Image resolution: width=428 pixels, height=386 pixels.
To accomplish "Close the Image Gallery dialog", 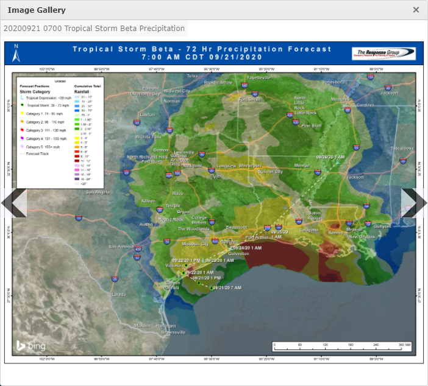I will click(416, 10).
